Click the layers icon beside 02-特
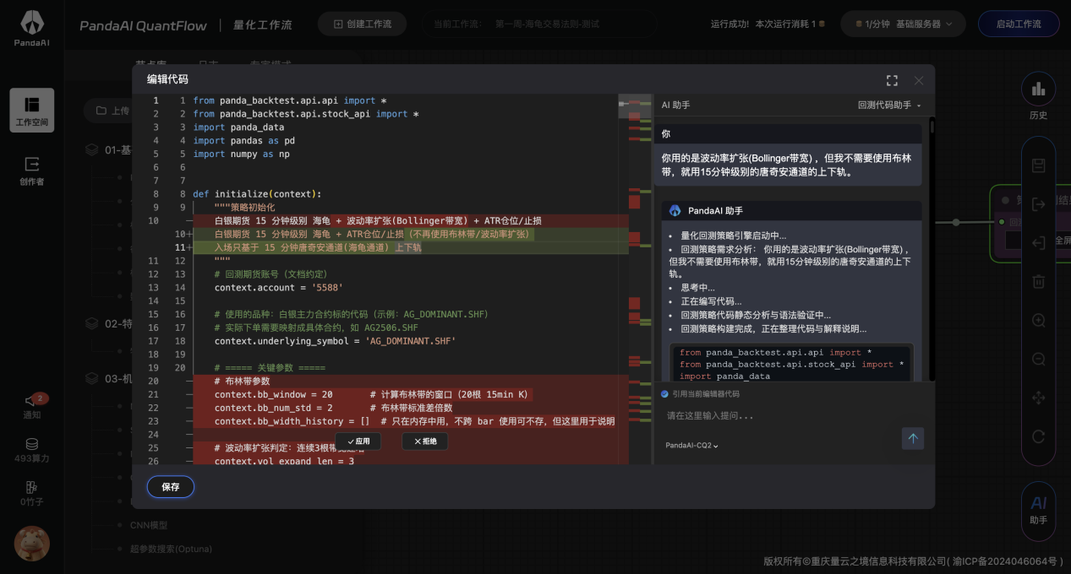Screen dimensions: 1071x574 [91, 322]
